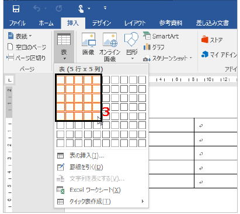This screenshot has height=214, width=240.
Task: Open the 図形 shapes gallery
Action: (131, 46)
